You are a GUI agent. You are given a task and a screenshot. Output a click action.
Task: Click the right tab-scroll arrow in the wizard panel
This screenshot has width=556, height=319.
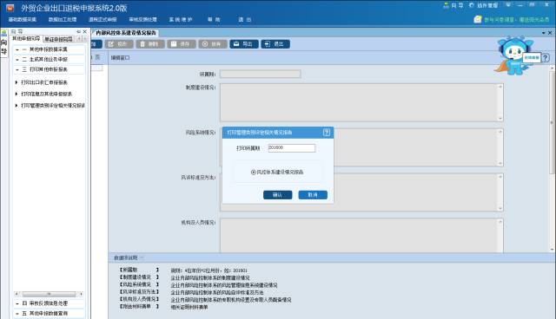coord(84,38)
